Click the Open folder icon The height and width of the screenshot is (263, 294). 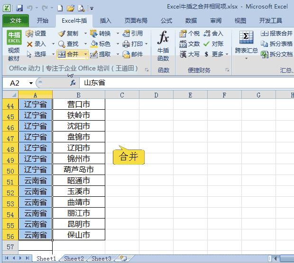71,8
